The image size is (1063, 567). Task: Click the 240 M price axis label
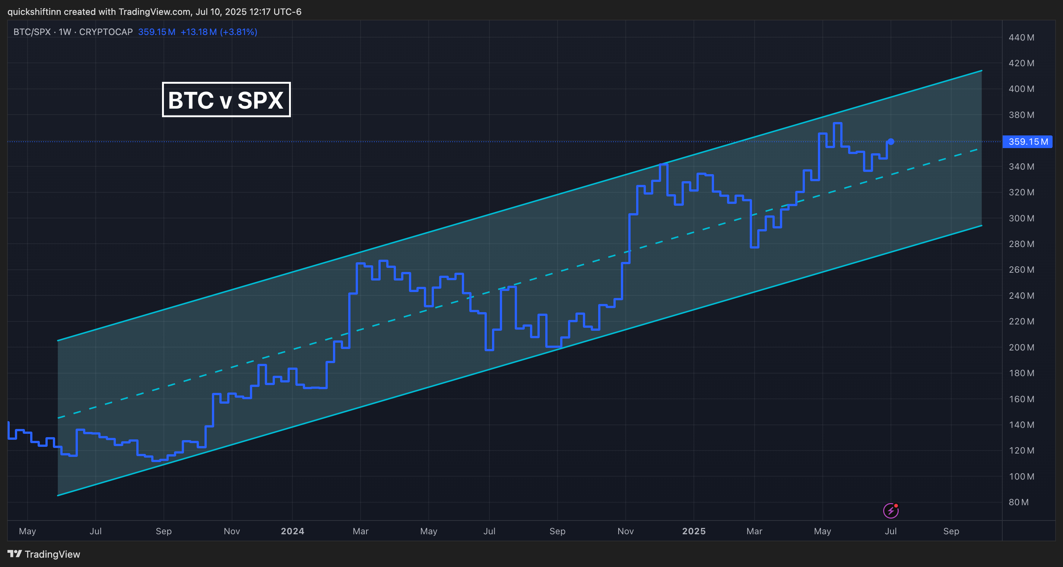[x=1021, y=295]
